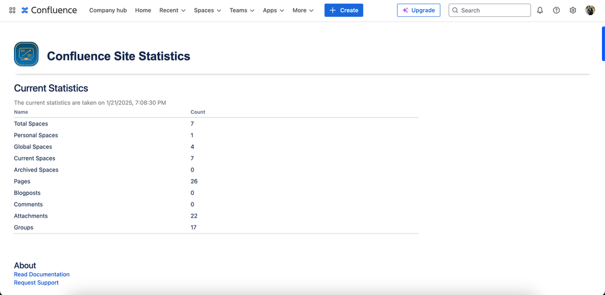Focus the Search field
This screenshot has height=295, width=605.
click(490, 10)
